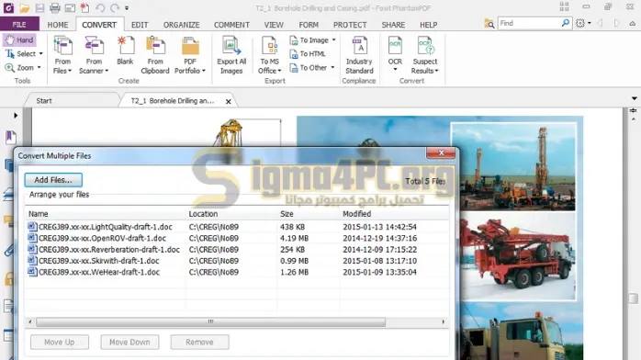The image size is (641, 360).
Task: Export To MS Office
Action: point(270,55)
